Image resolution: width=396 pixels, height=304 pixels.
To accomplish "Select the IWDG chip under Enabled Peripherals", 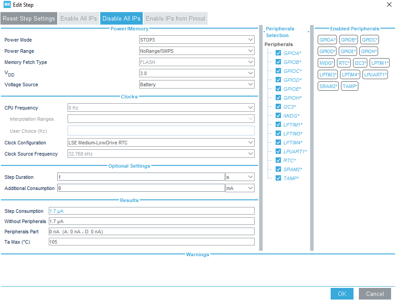I will pyautogui.click(x=326, y=63).
